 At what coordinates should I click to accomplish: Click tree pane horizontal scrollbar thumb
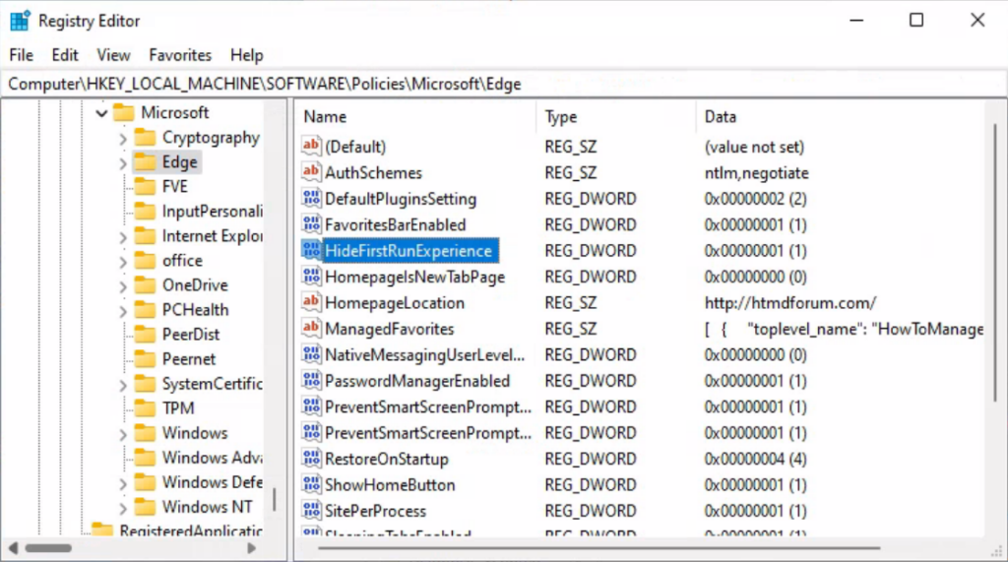[x=48, y=548]
